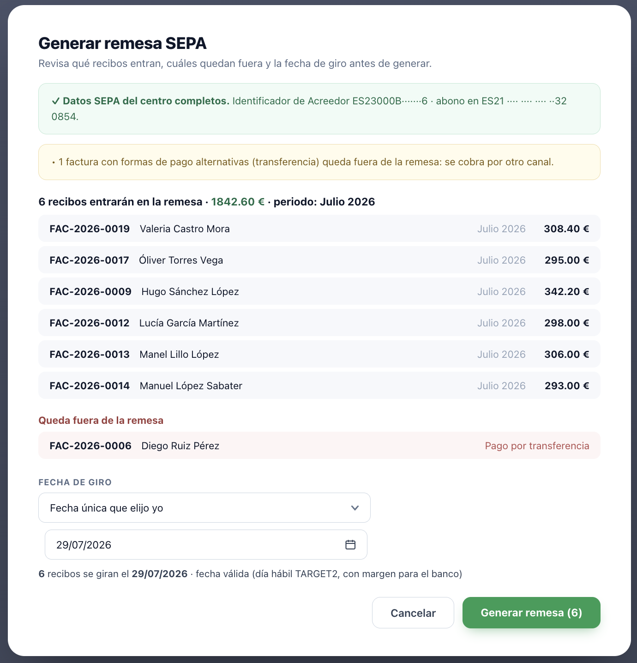Click the 'Pago por transferencia' reason label
The width and height of the screenshot is (637, 663).
pos(537,446)
